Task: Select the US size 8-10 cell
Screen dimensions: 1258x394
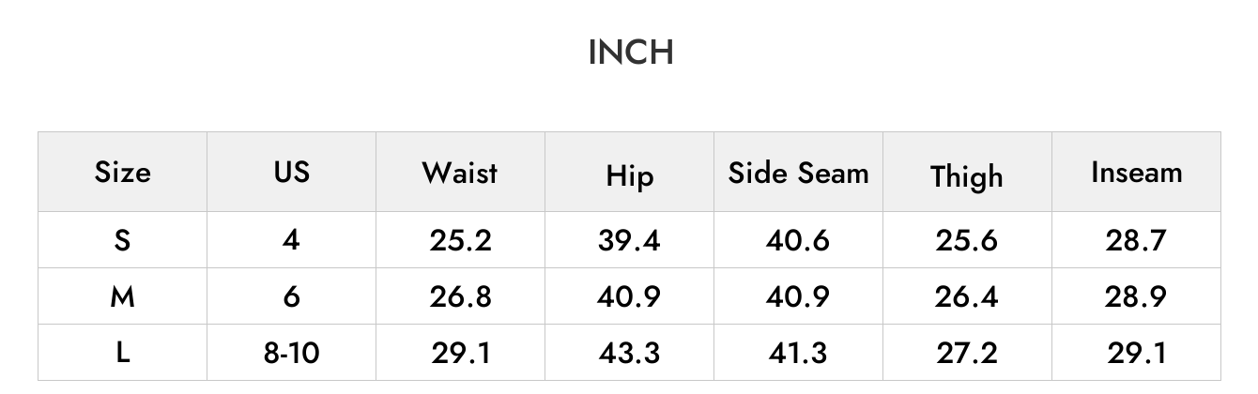Action: click(x=291, y=353)
